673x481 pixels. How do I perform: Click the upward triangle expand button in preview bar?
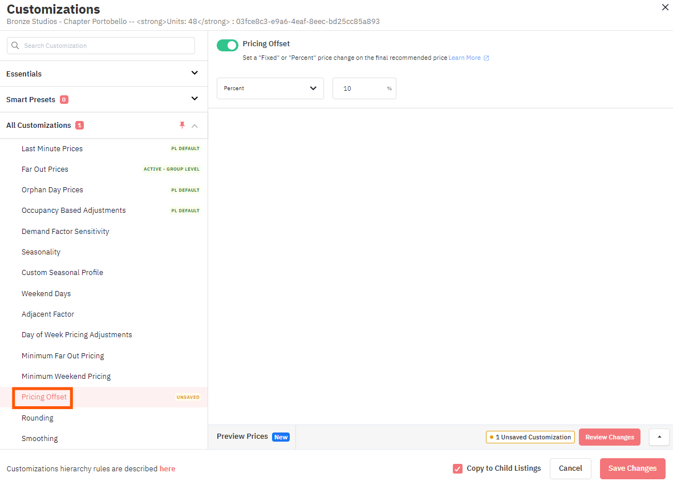659,437
